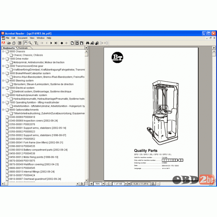This screenshot has height=217, width=217.
Task: Collapse the 5000 Electrical system bookmark
Action: click(x=3, y=88)
